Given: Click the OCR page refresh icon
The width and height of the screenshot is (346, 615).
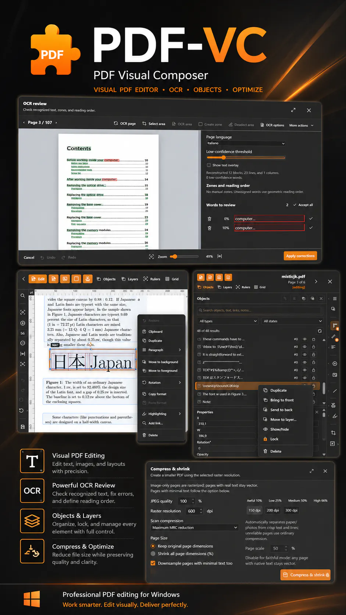Looking at the screenshot, I should [x=116, y=124].
